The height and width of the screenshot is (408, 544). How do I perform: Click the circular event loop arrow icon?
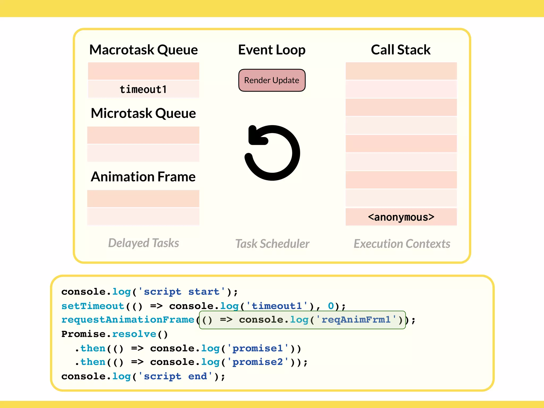[272, 153]
